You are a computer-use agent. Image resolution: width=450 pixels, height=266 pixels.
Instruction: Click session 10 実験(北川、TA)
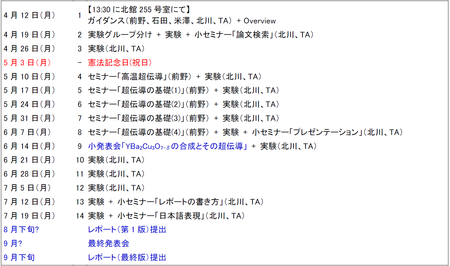pos(116,160)
